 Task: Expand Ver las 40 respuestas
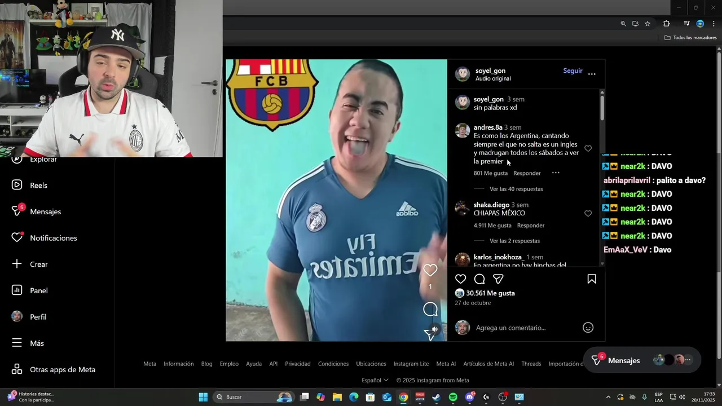click(516, 189)
